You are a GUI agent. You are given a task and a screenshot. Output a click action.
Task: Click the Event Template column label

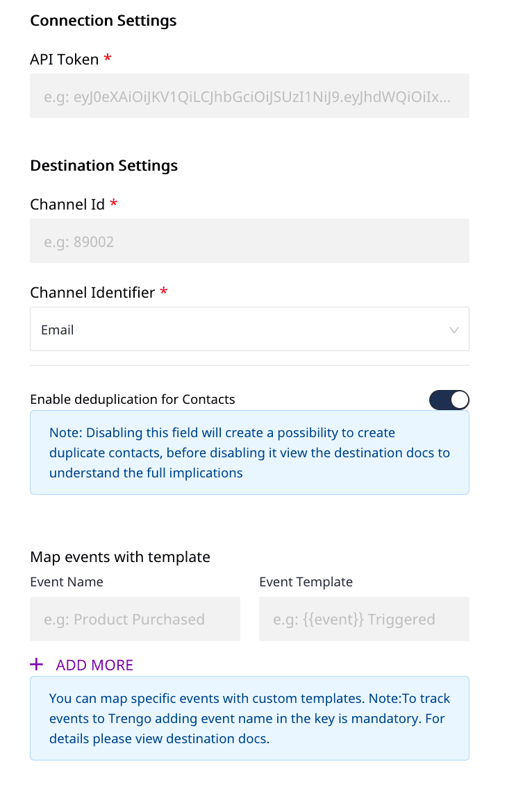tap(306, 582)
